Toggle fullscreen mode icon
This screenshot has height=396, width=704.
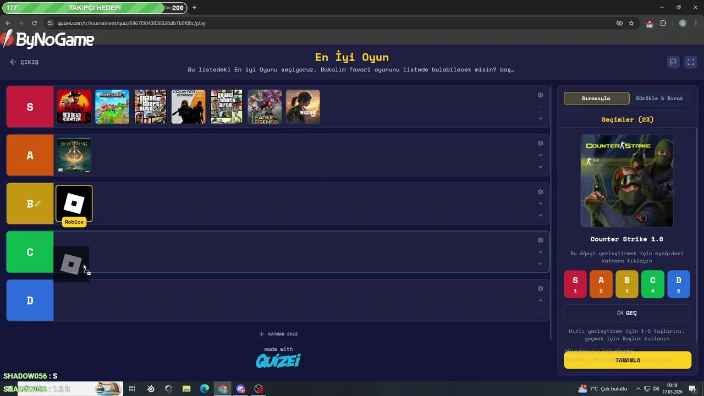(691, 62)
